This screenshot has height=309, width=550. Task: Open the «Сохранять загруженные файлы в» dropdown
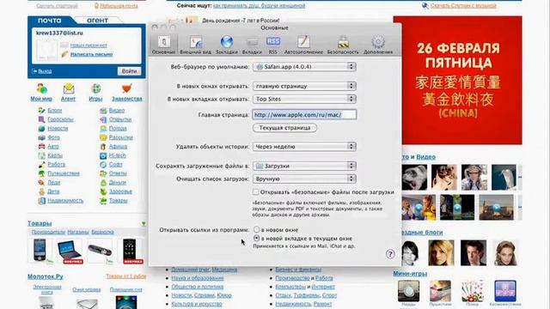pos(304,166)
